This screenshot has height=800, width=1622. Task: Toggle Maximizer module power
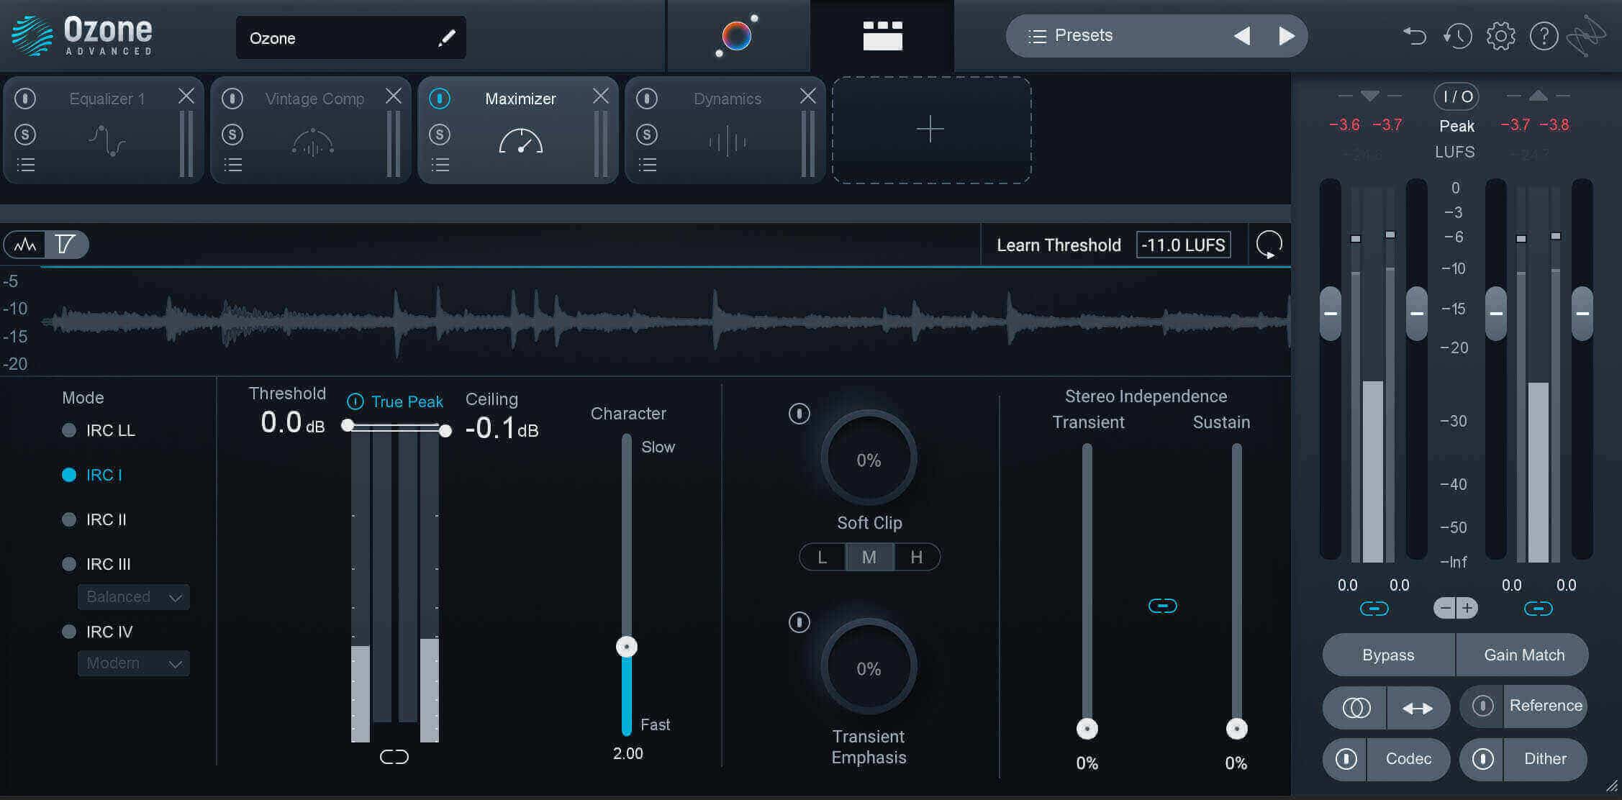(x=440, y=98)
